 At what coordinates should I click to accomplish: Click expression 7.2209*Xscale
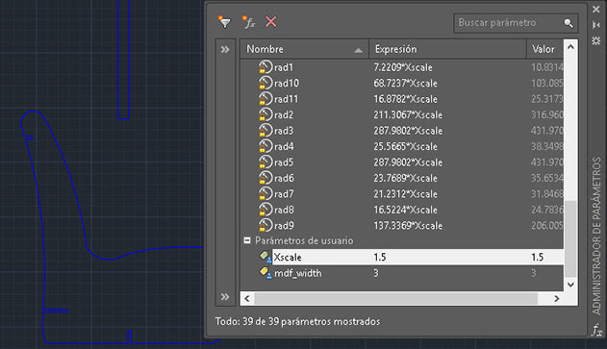click(403, 67)
